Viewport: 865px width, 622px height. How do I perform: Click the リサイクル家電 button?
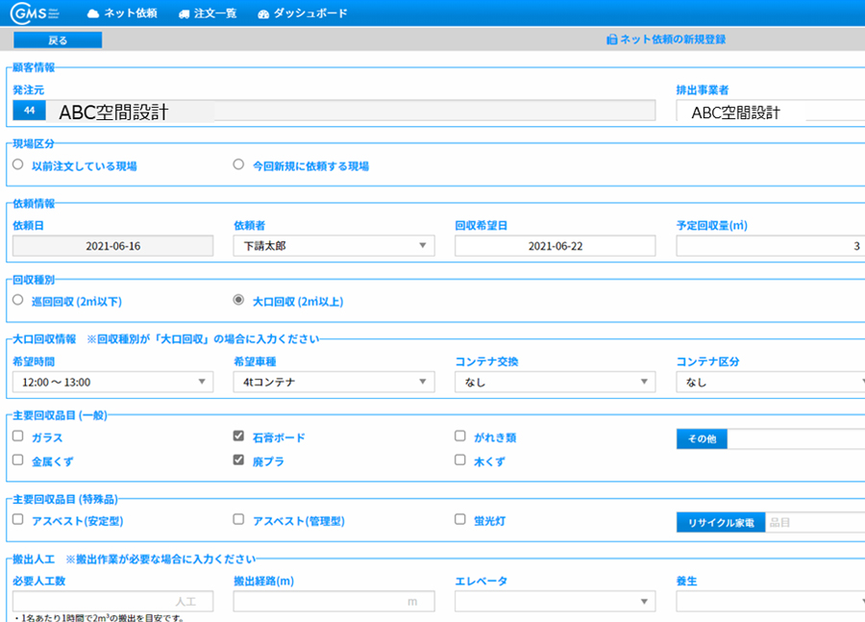tap(721, 523)
